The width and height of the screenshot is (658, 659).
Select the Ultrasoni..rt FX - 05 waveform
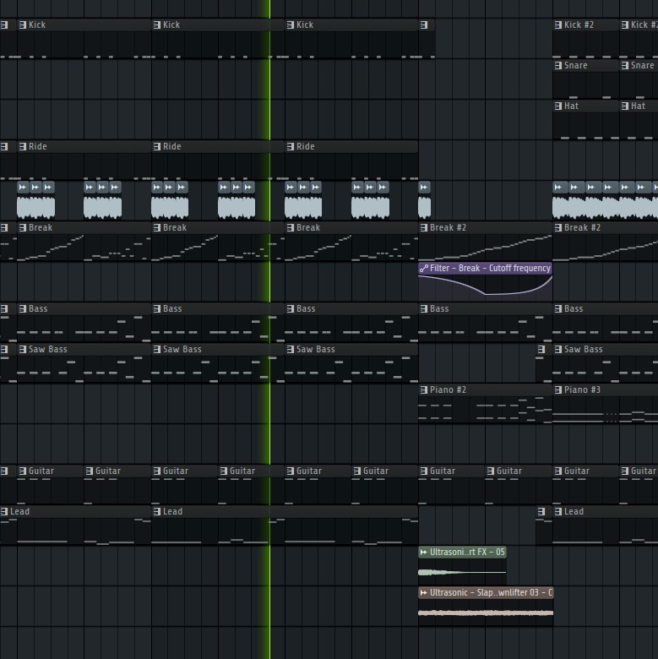click(462, 572)
